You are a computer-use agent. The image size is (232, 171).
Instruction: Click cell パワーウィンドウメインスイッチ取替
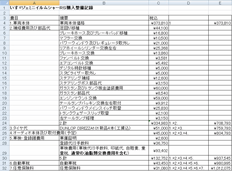(x=104, y=108)
